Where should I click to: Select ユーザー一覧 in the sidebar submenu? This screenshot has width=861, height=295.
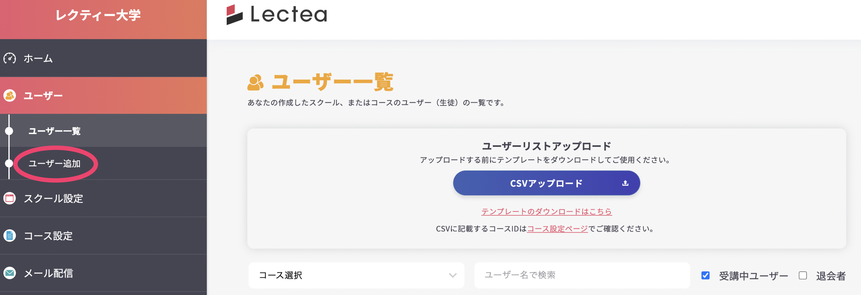[54, 131]
